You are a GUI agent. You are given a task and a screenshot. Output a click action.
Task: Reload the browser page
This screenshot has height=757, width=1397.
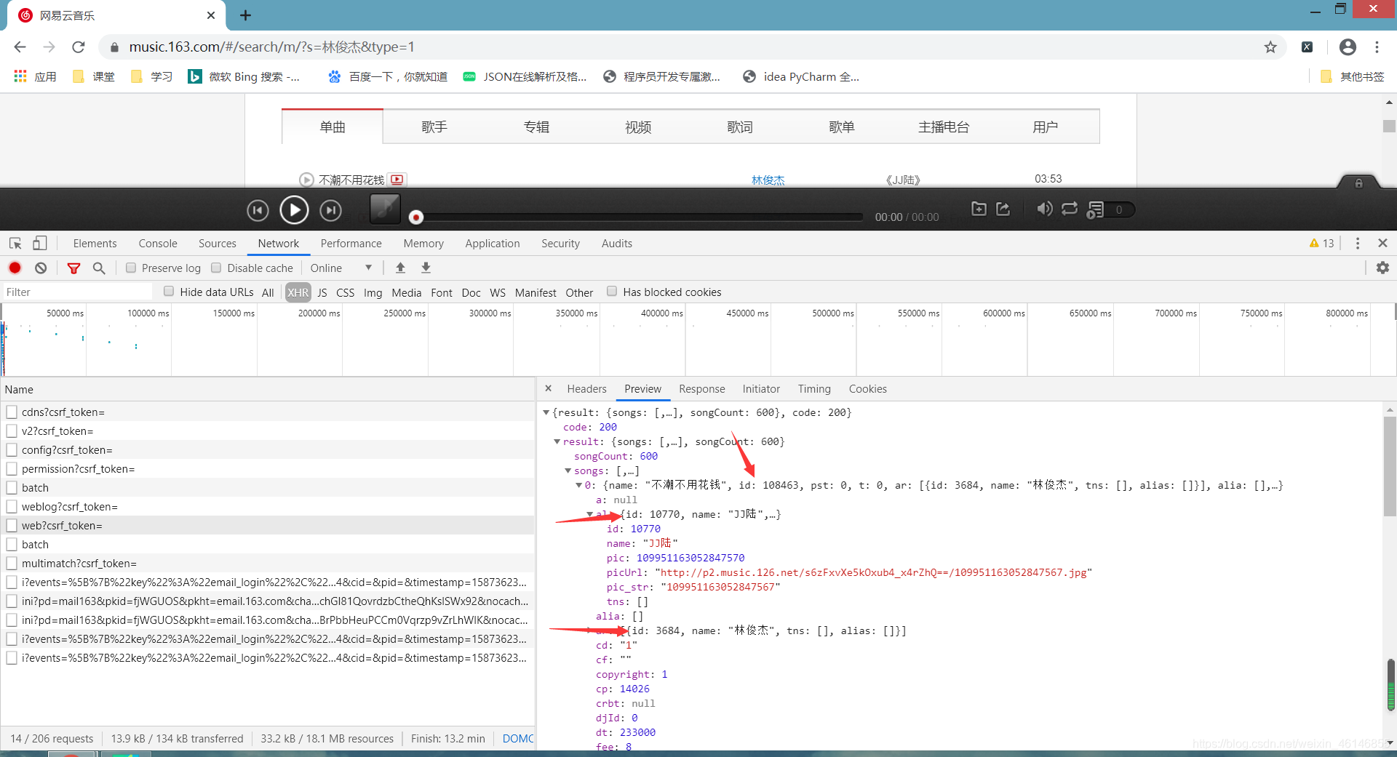tap(79, 47)
